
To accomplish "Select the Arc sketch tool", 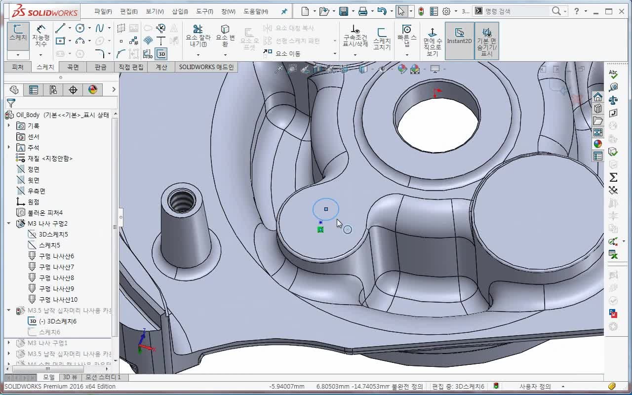I will tap(80, 41).
